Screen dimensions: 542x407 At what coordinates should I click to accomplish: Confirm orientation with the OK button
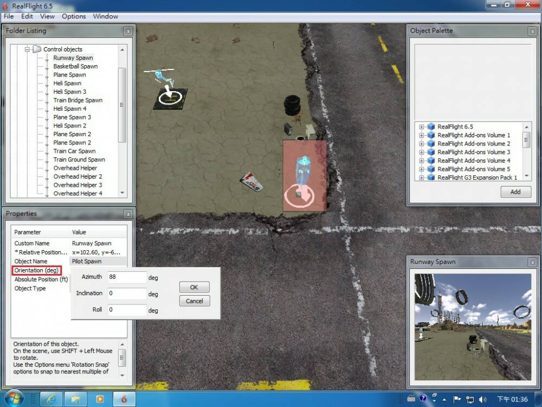click(x=194, y=287)
